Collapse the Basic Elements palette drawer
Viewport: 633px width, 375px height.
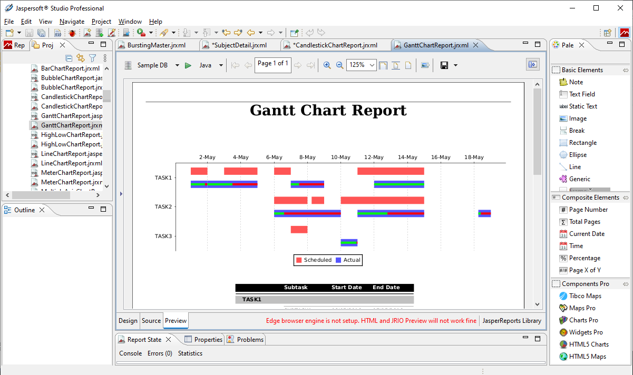click(582, 70)
